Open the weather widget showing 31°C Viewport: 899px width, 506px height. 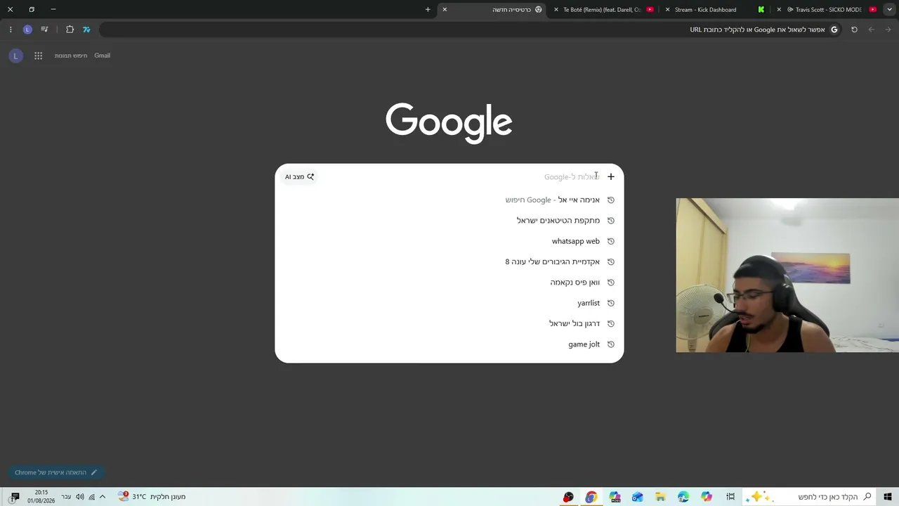pos(152,497)
